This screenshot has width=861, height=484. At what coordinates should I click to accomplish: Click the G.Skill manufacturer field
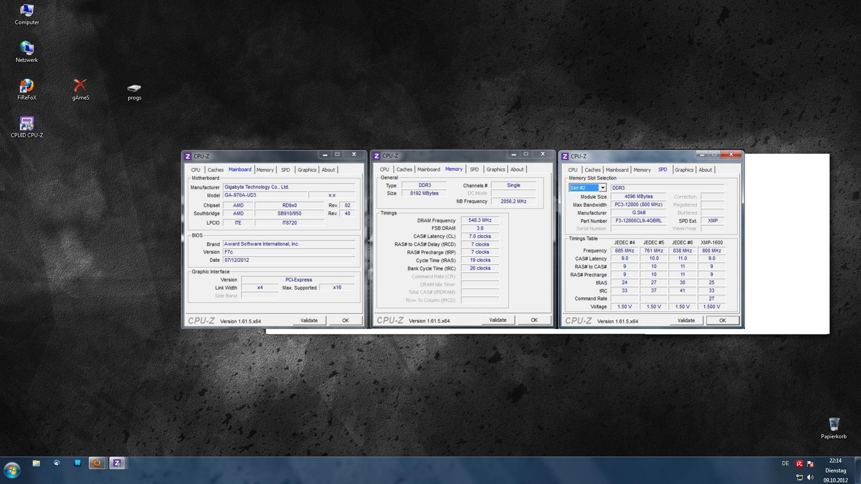pyautogui.click(x=638, y=213)
